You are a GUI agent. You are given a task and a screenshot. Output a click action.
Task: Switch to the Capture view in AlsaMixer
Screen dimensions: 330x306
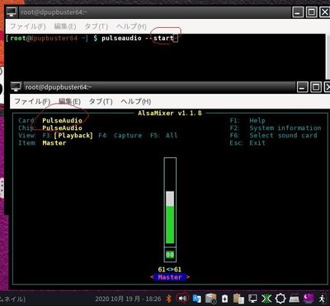coord(128,136)
